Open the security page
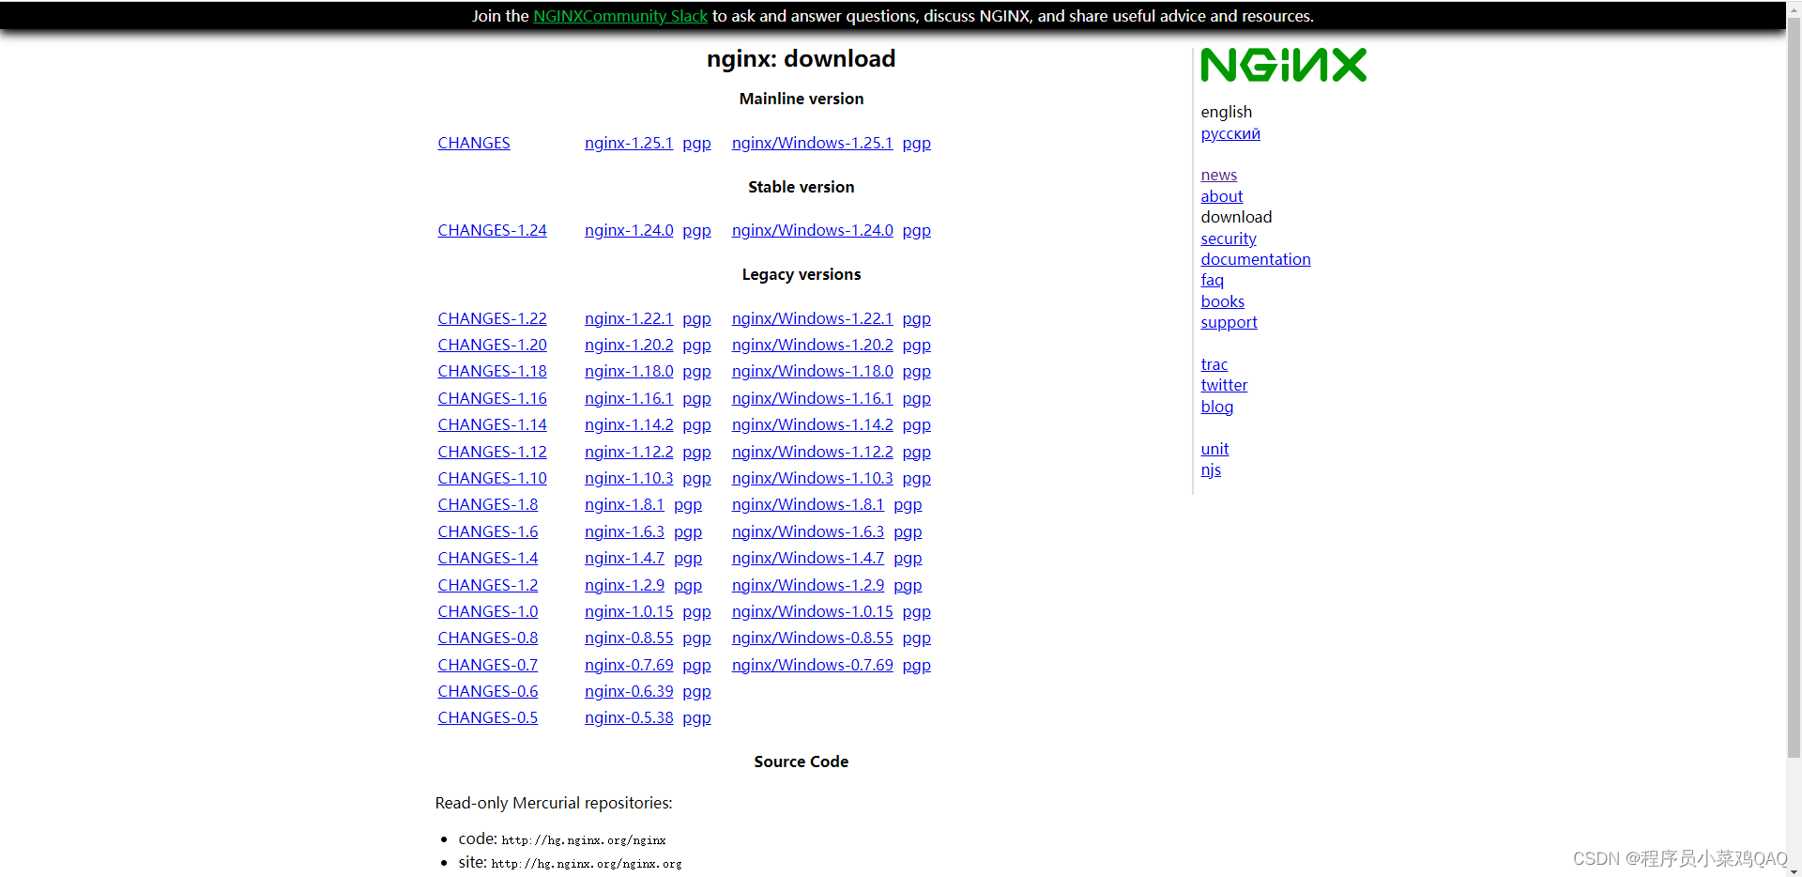The height and width of the screenshot is (877, 1802). point(1228,238)
